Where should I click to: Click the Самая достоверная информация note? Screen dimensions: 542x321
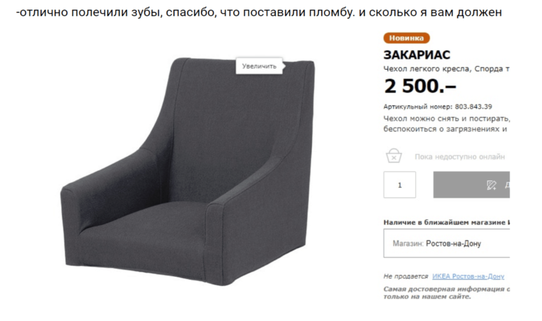446,293
